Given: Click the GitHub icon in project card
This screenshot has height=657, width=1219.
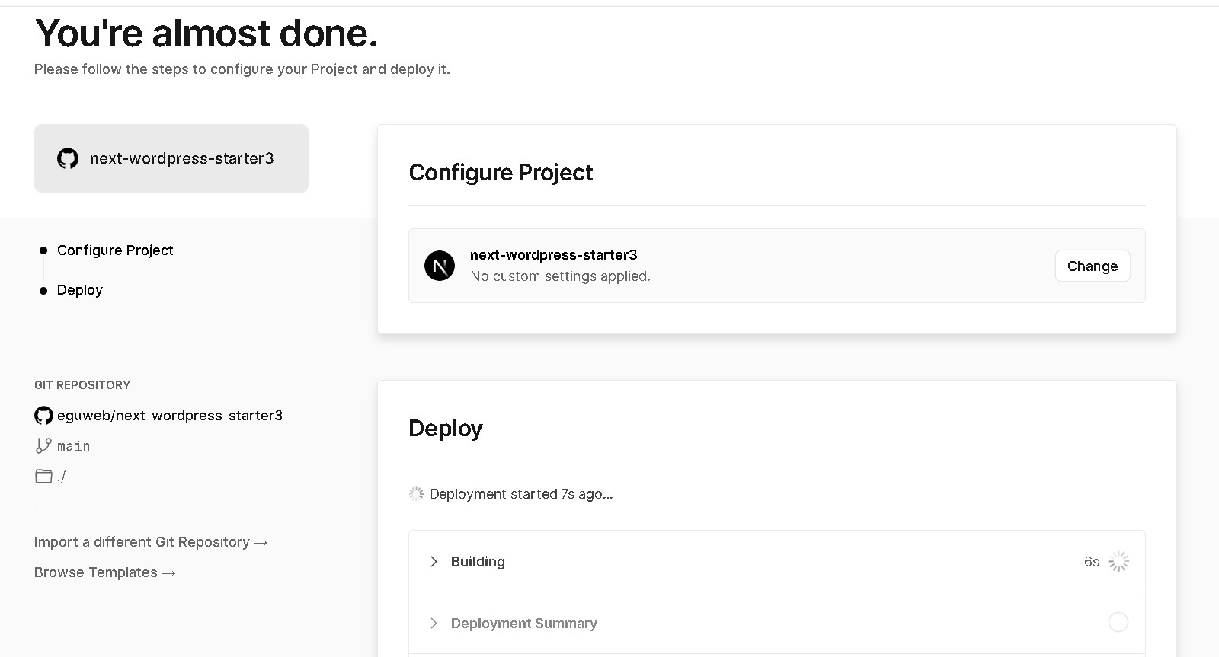Looking at the screenshot, I should pos(68,158).
